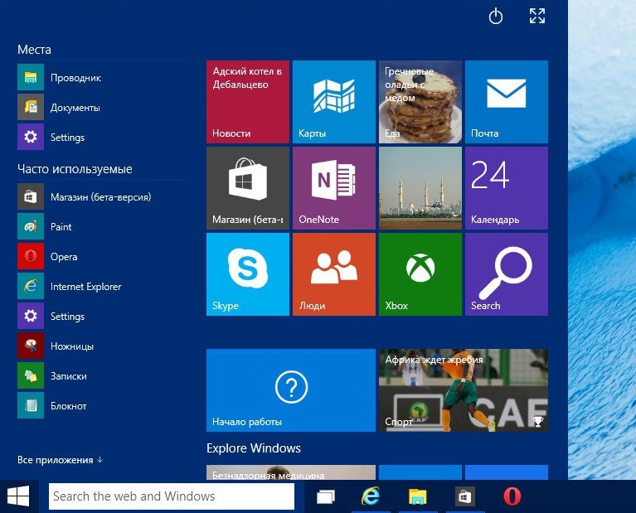Screen dimensions: 636x513
Task: Open the Спорт sports tile
Action: coord(464,390)
